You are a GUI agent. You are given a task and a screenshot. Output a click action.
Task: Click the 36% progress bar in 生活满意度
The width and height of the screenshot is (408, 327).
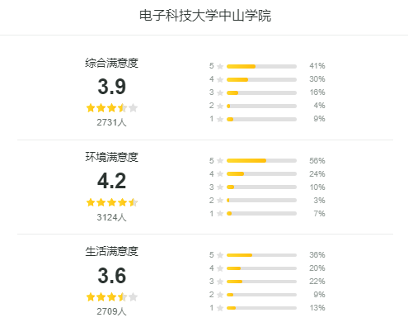click(x=261, y=255)
